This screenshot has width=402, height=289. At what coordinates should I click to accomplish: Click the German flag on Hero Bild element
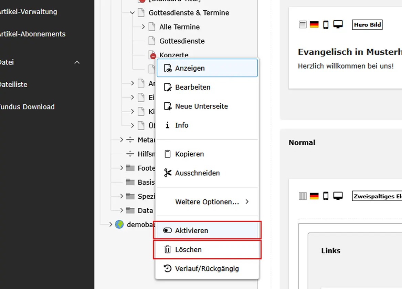click(314, 25)
